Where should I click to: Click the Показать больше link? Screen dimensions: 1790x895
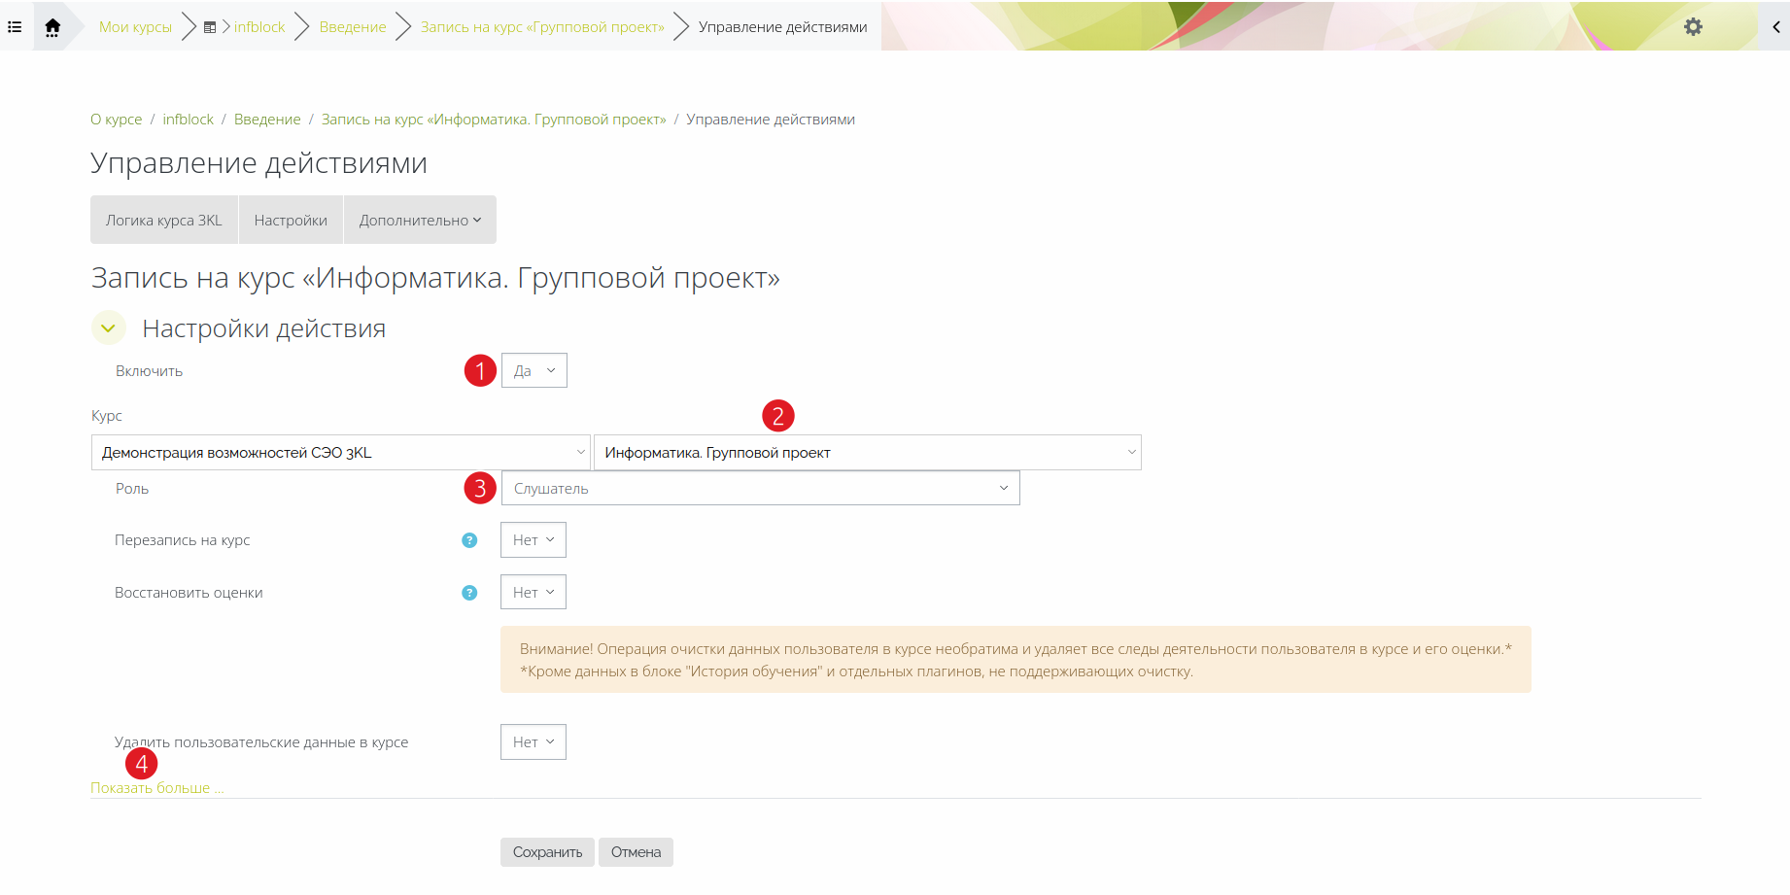click(156, 788)
